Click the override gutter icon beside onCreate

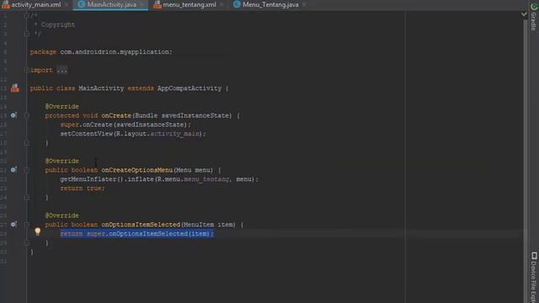pyautogui.click(x=13, y=115)
